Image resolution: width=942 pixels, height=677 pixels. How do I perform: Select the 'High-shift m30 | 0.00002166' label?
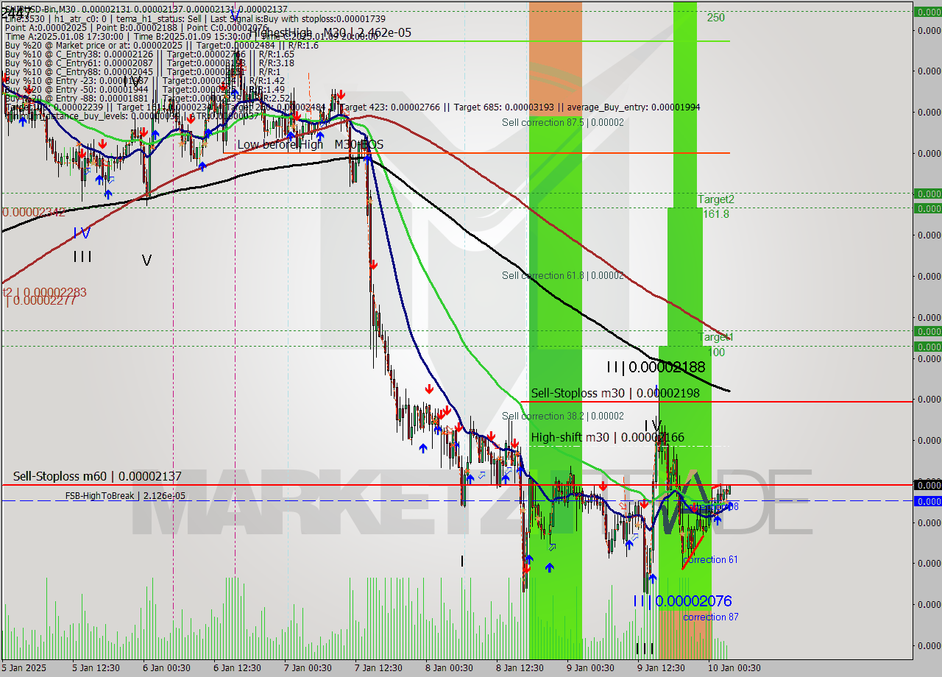(608, 437)
